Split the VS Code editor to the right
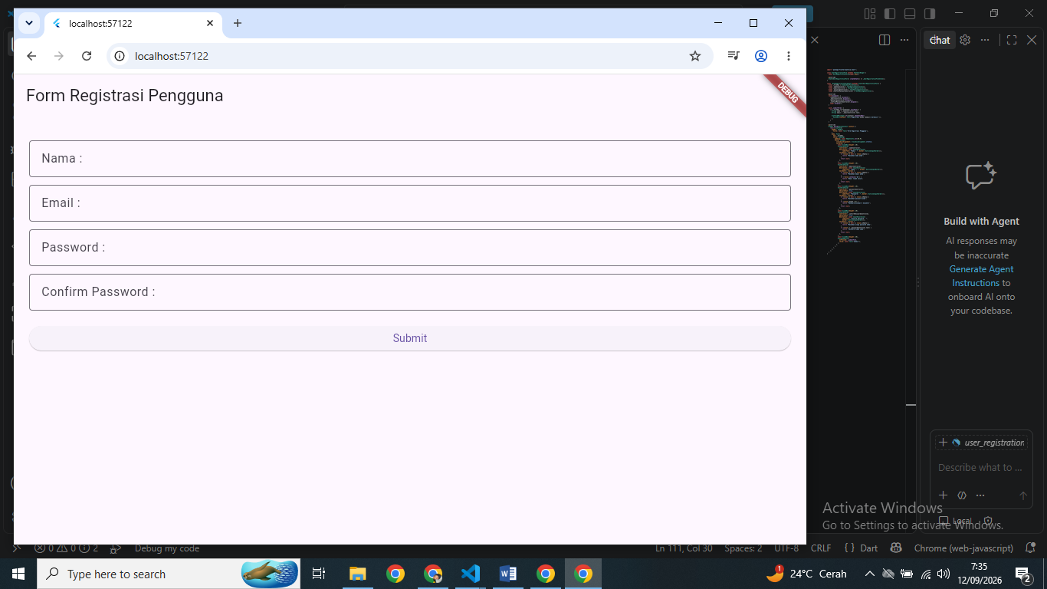 click(x=885, y=40)
